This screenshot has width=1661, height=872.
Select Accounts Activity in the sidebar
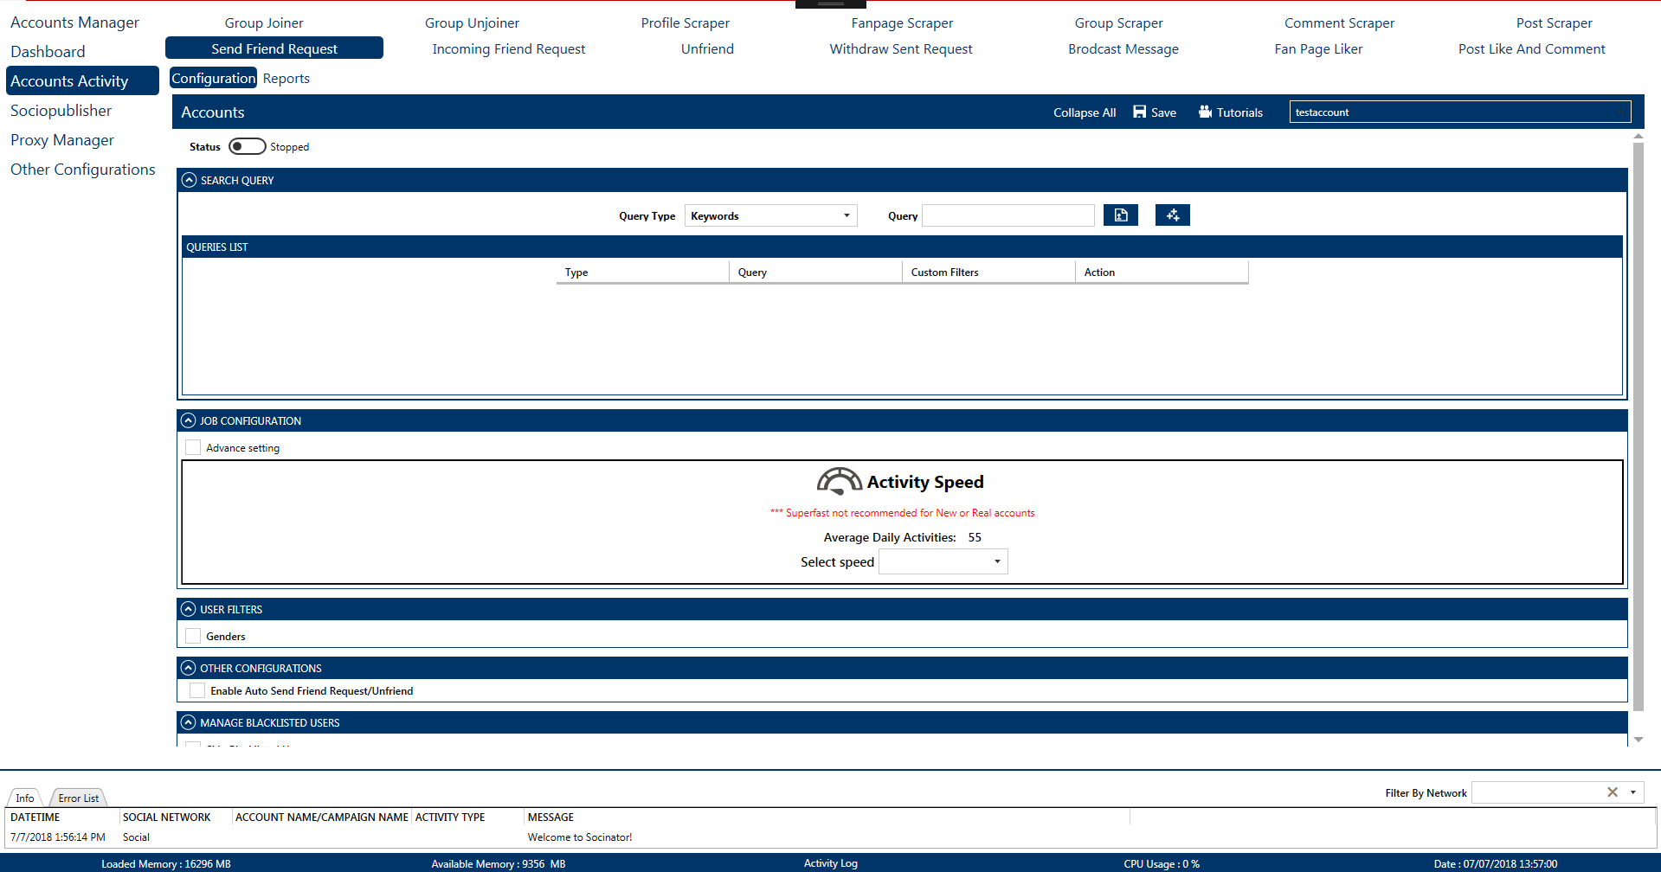(82, 80)
